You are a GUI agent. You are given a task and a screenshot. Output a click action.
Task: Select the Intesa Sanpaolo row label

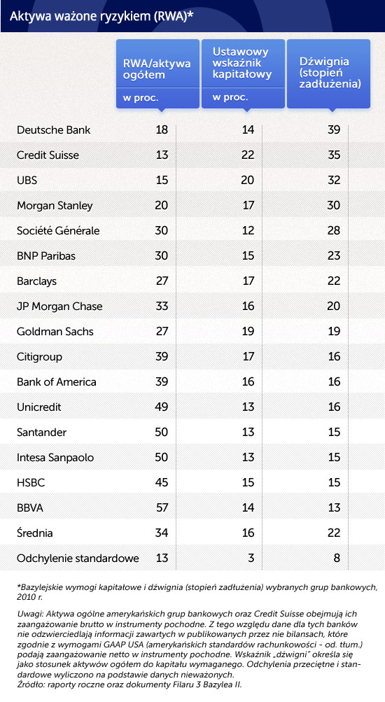[55, 458]
